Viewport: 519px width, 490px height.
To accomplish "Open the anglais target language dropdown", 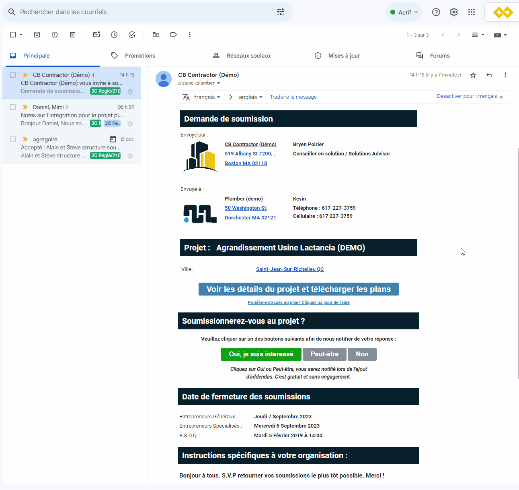I will 250,97.
